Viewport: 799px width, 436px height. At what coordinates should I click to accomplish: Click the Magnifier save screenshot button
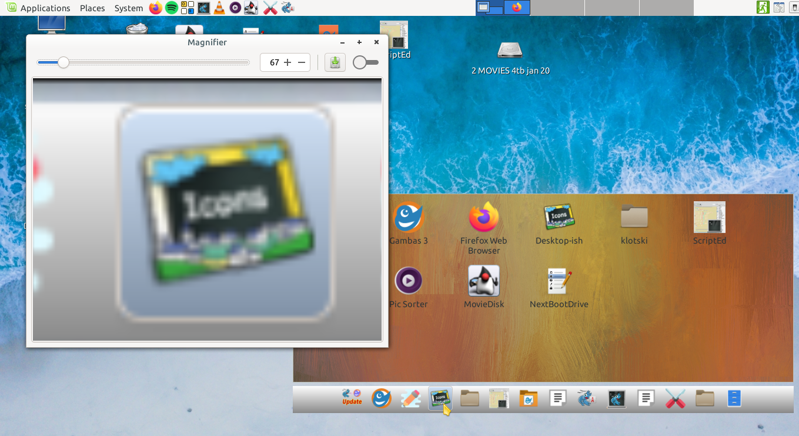(335, 62)
